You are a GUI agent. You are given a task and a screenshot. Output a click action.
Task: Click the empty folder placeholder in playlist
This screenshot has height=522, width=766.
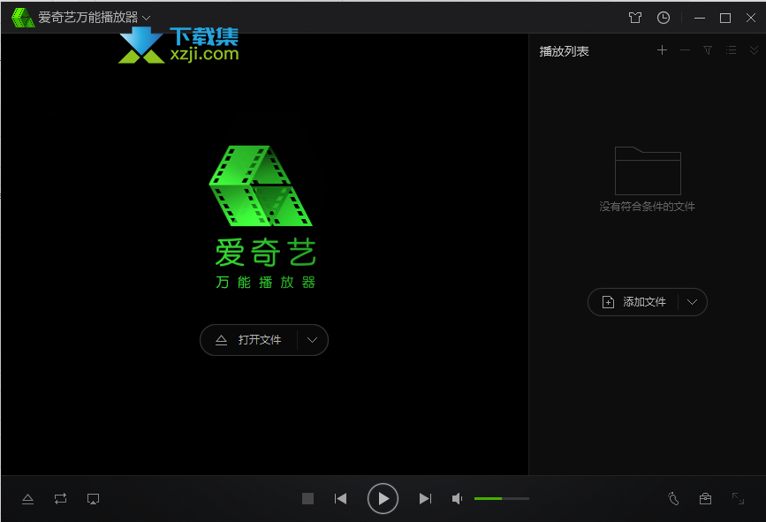[x=648, y=170]
